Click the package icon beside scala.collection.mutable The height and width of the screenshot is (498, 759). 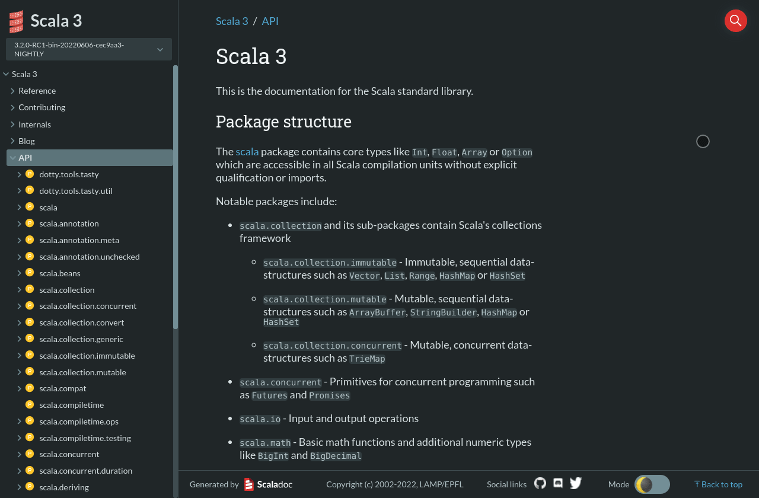pos(30,372)
